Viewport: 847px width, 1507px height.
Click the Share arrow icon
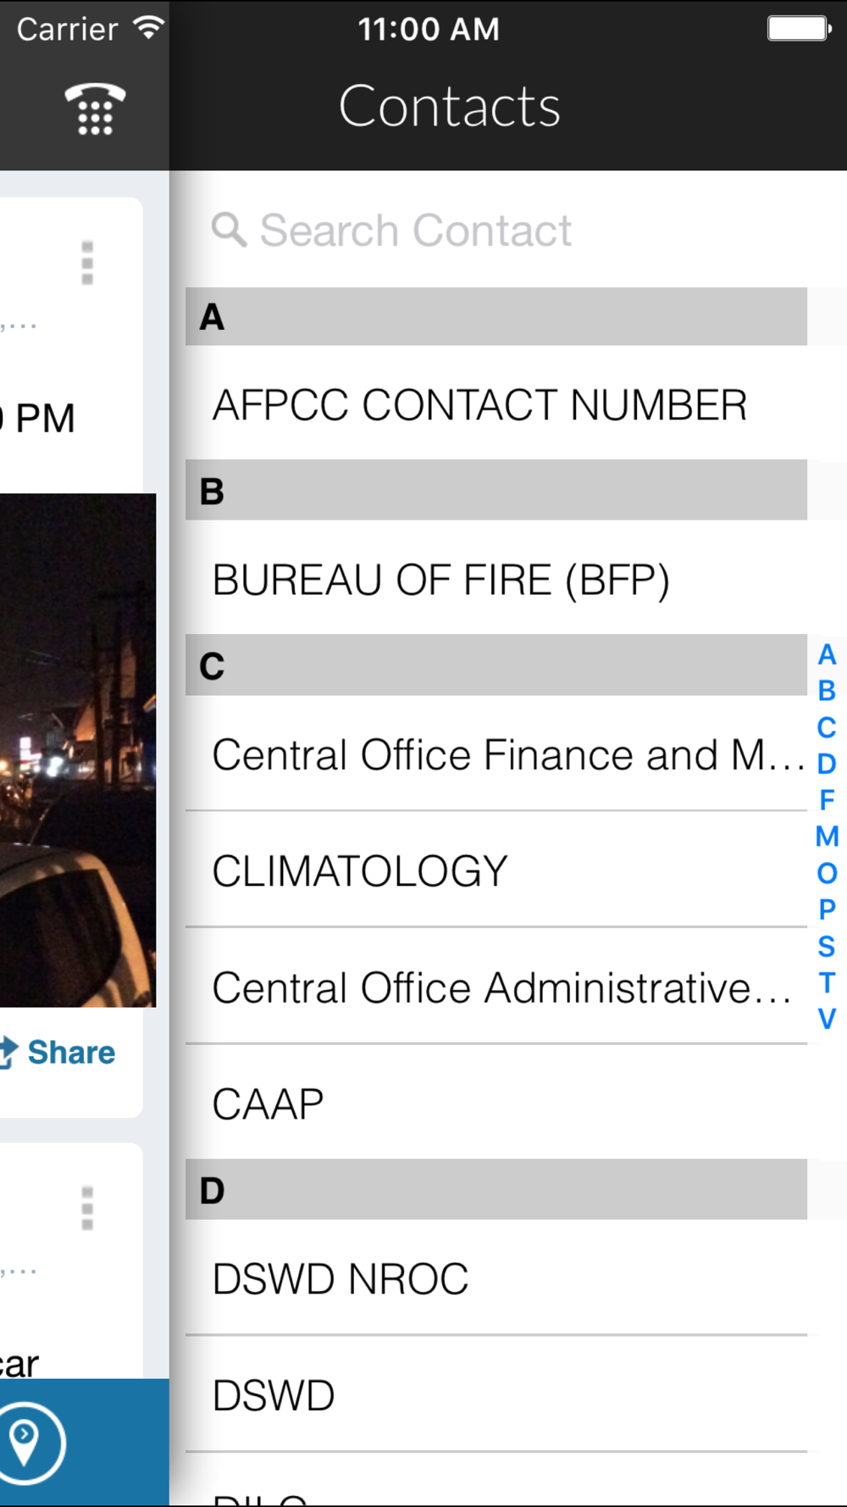pyautogui.click(x=8, y=1052)
